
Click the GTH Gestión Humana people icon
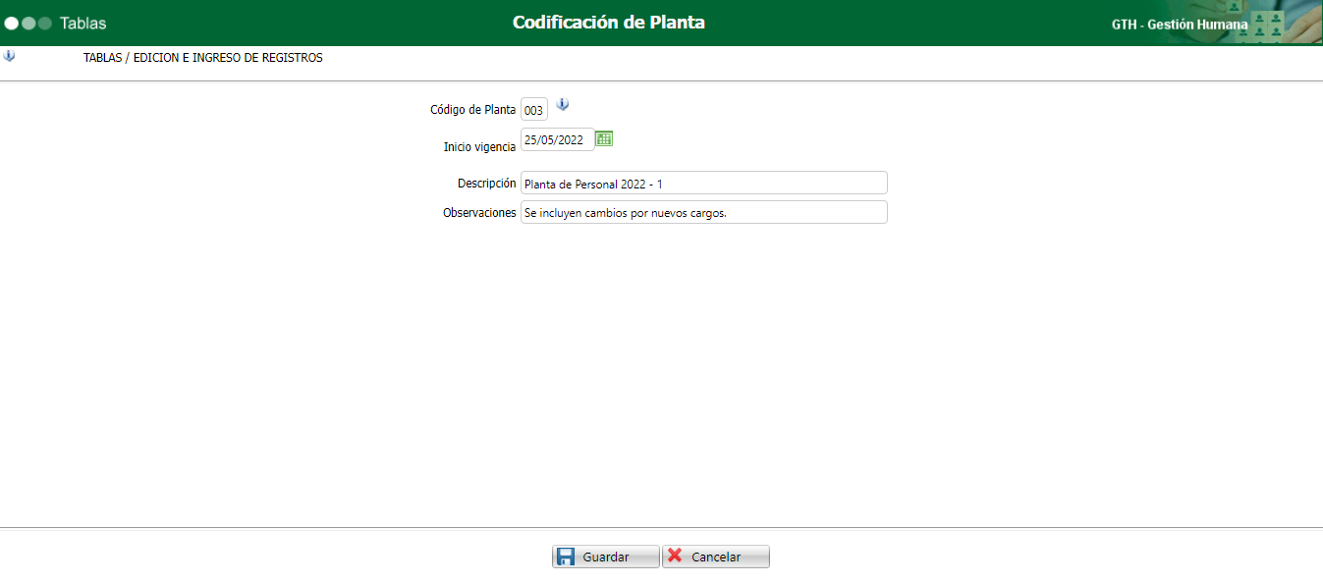(1268, 24)
